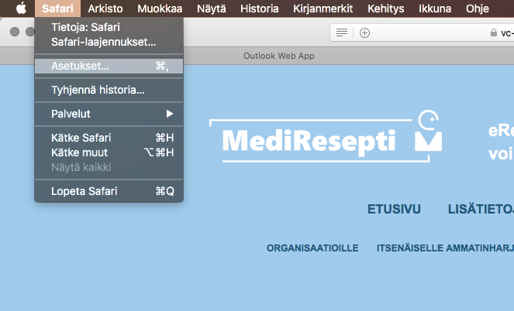
Task: Open the LISÄTIETOJA navigation link
Action: click(481, 210)
